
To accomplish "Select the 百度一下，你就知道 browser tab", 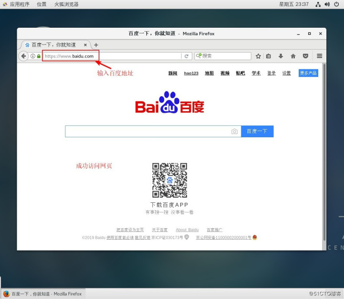I will pyautogui.click(x=54, y=45).
